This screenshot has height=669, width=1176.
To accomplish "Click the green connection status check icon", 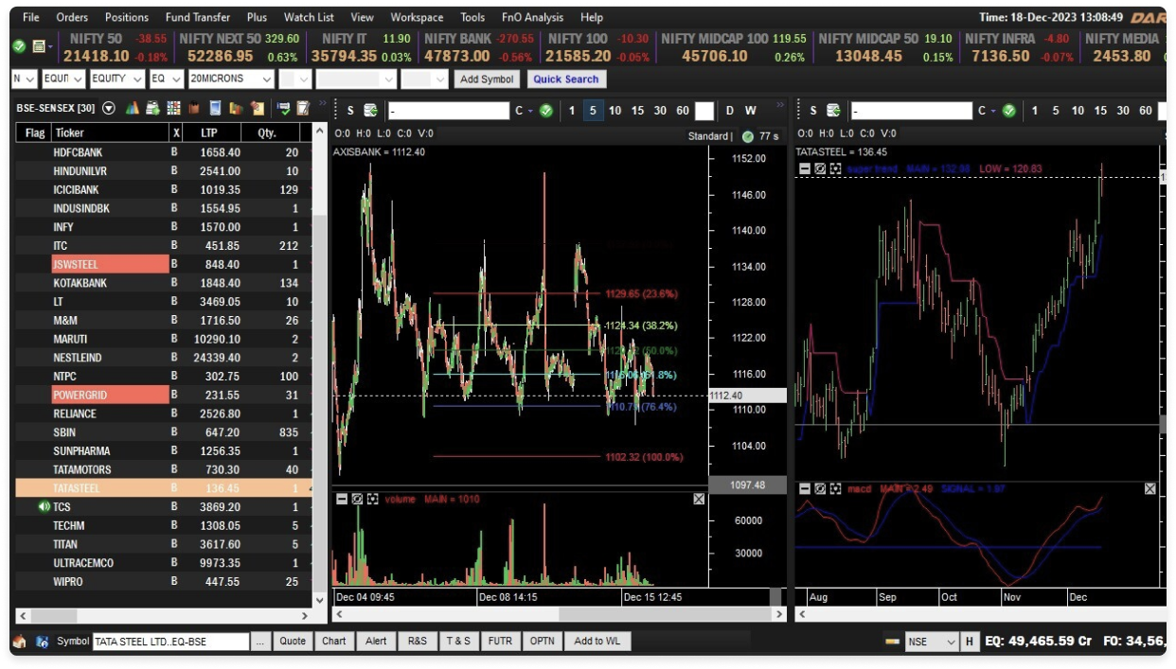I will pyautogui.click(x=19, y=46).
